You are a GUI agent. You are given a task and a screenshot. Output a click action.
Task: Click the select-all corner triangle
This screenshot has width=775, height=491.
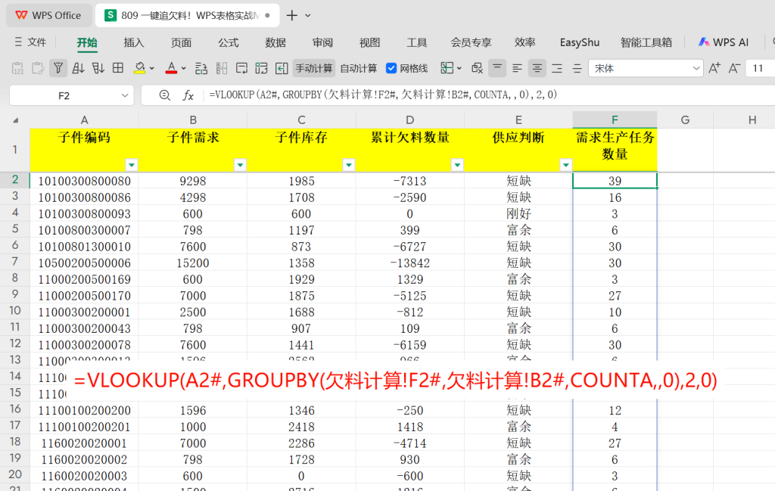[16, 120]
